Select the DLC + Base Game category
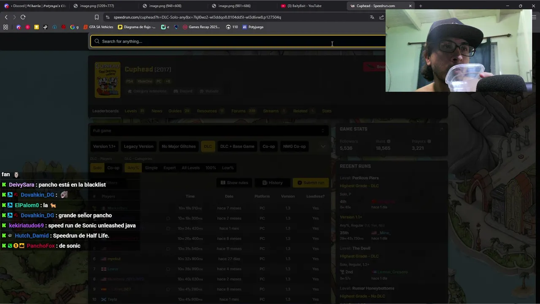The image size is (540, 304). tap(237, 147)
